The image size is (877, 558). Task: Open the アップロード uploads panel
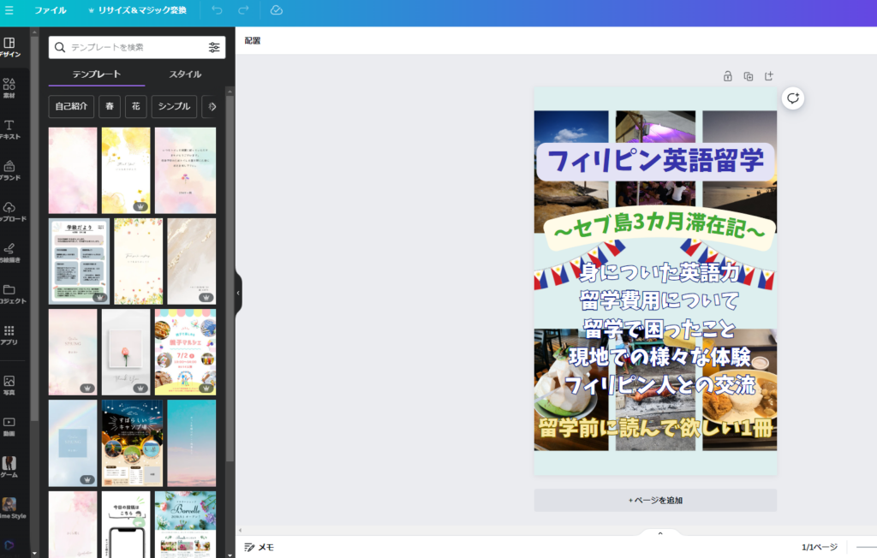[x=9, y=211]
